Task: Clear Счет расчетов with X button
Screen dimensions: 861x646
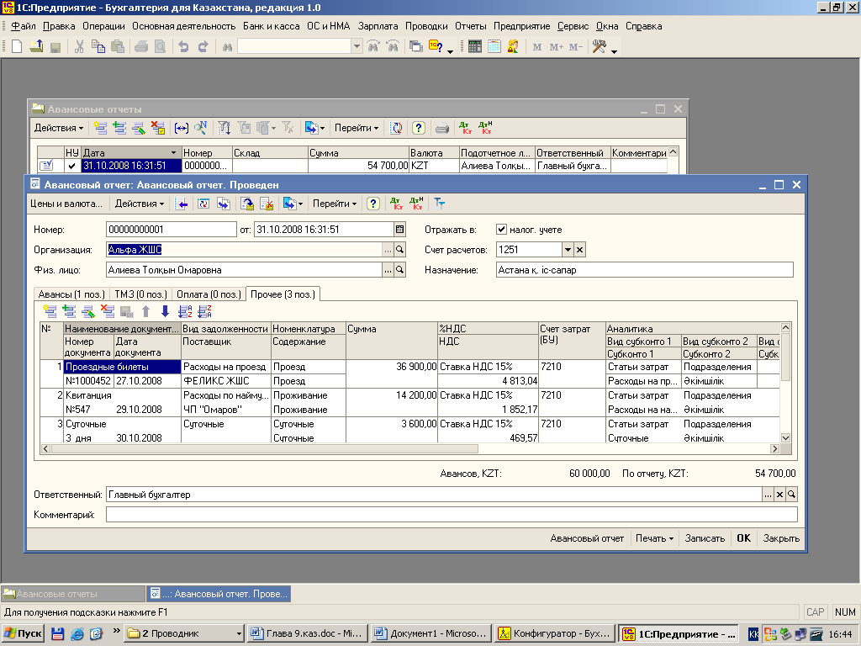Action: coord(580,250)
